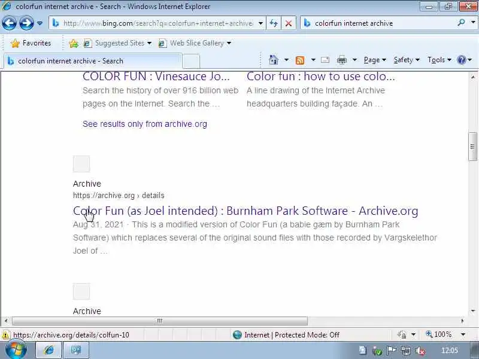This screenshot has width=479, height=359.
Task: Click See results only from archive.org
Action: click(x=145, y=124)
